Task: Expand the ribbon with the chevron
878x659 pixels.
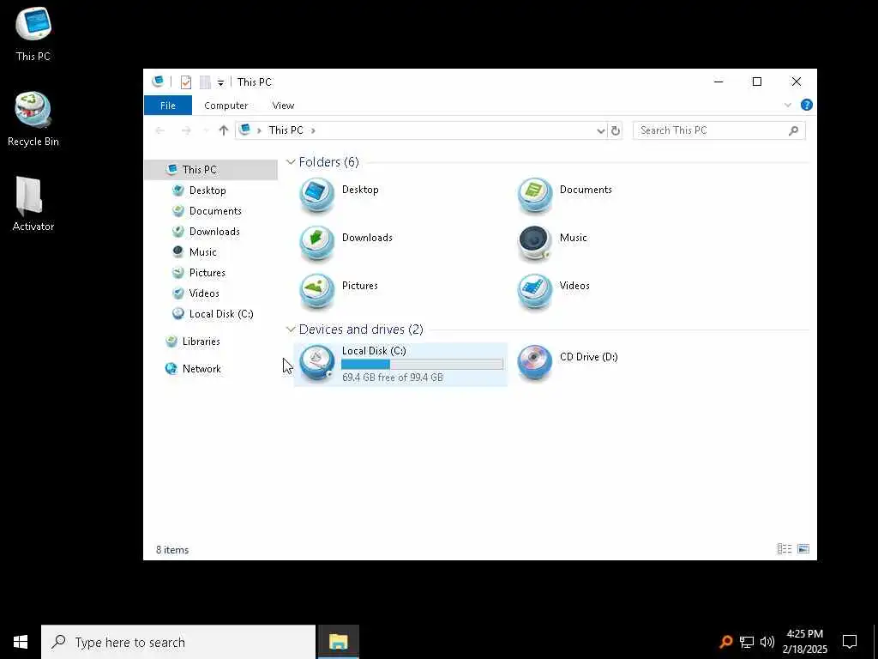Action: point(788,105)
